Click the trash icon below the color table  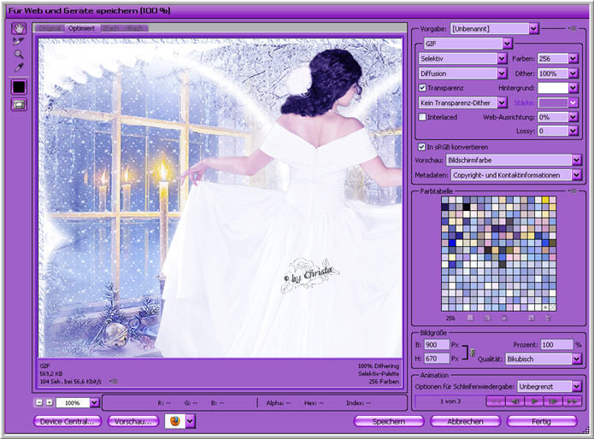pyautogui.click(x=548, y=318)
